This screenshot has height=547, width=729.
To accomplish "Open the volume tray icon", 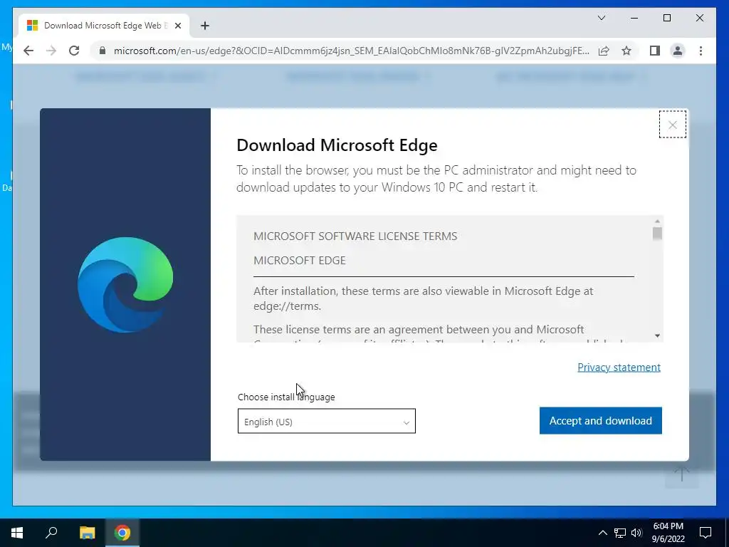I will point(636,533).
